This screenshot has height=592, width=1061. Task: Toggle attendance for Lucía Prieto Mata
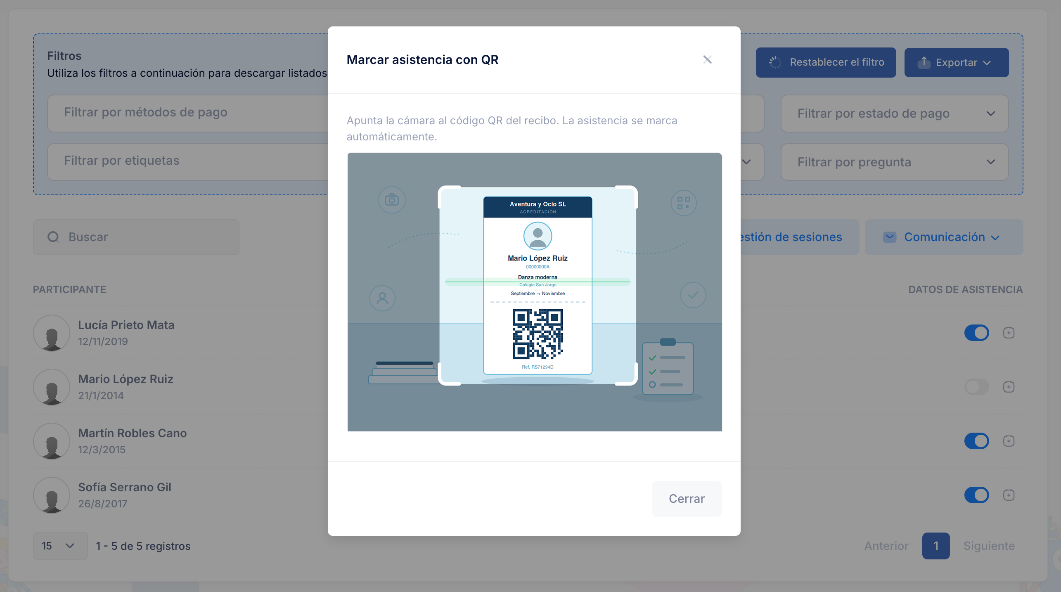[x=976, y=333]
